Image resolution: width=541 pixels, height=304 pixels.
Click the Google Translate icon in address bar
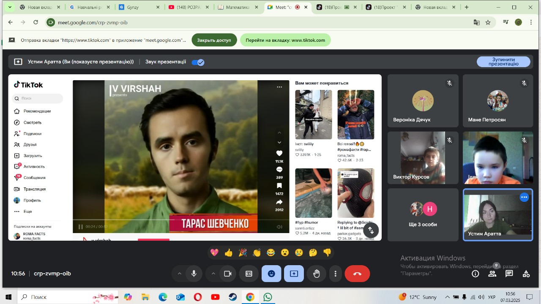pos(476,22)
